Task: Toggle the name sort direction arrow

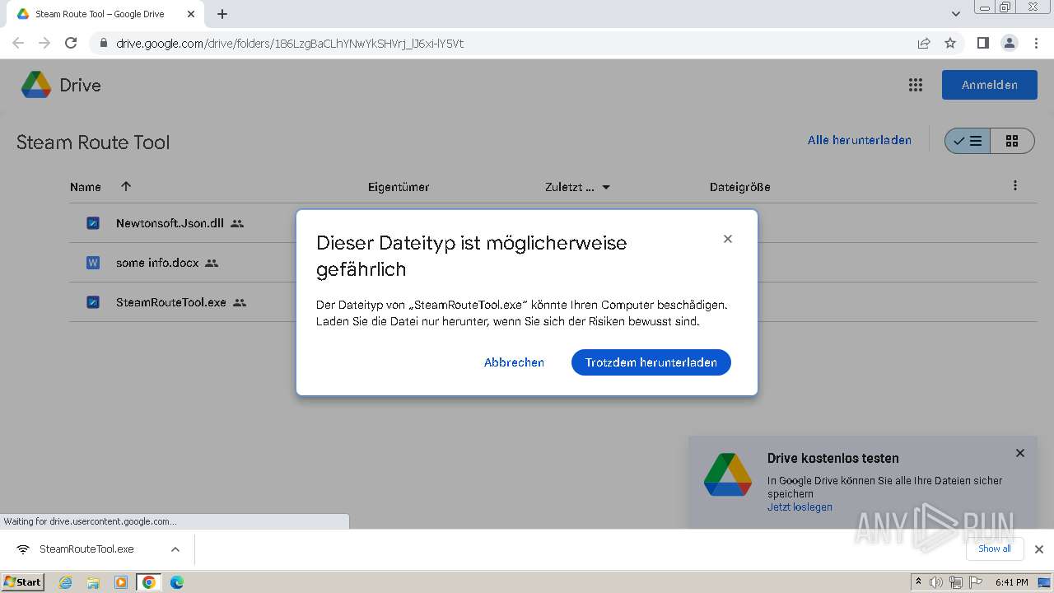Action: (x=126, y=186)
